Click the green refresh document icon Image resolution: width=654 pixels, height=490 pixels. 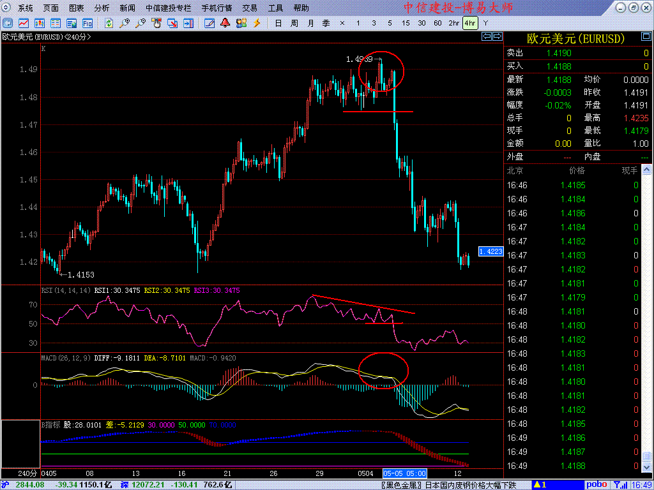click(x=109, y=23)
